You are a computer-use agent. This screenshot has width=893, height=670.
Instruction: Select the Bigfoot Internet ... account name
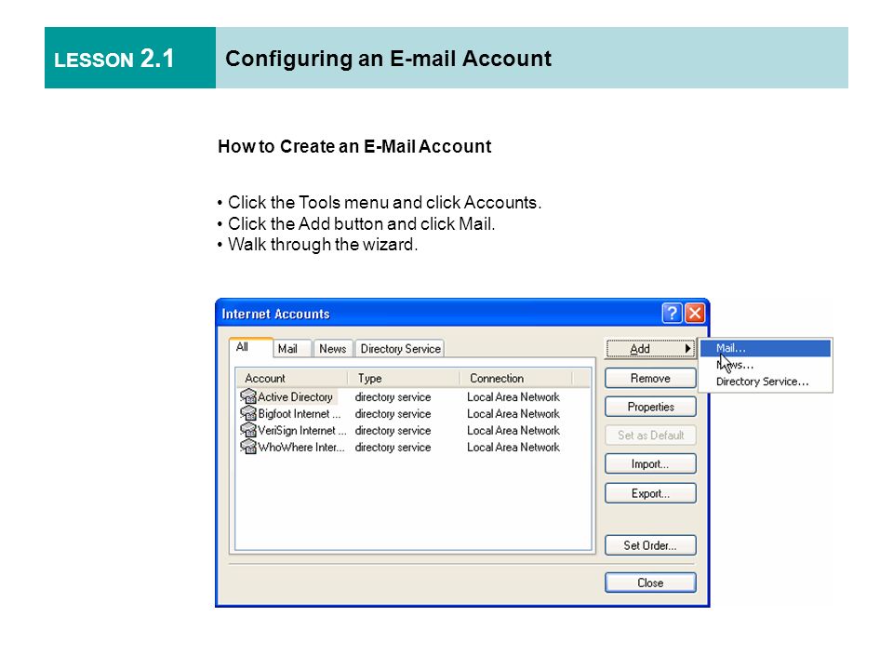[x=300, y=413]
